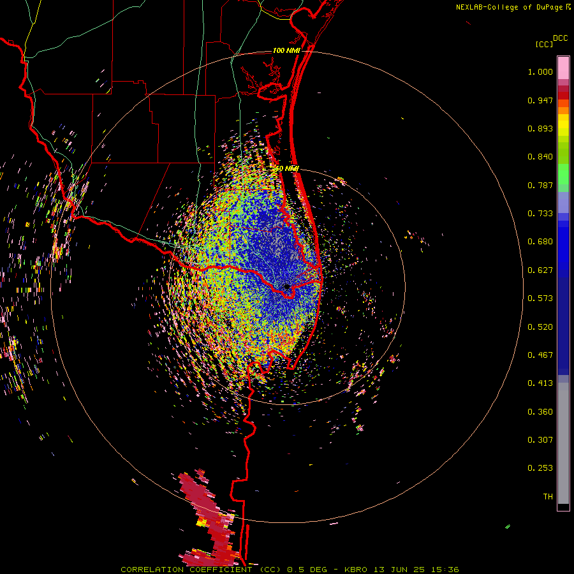This screenshot has width=574, height=574.
Task: Click the 0.360 legend value
Action: tap(540, 412)
